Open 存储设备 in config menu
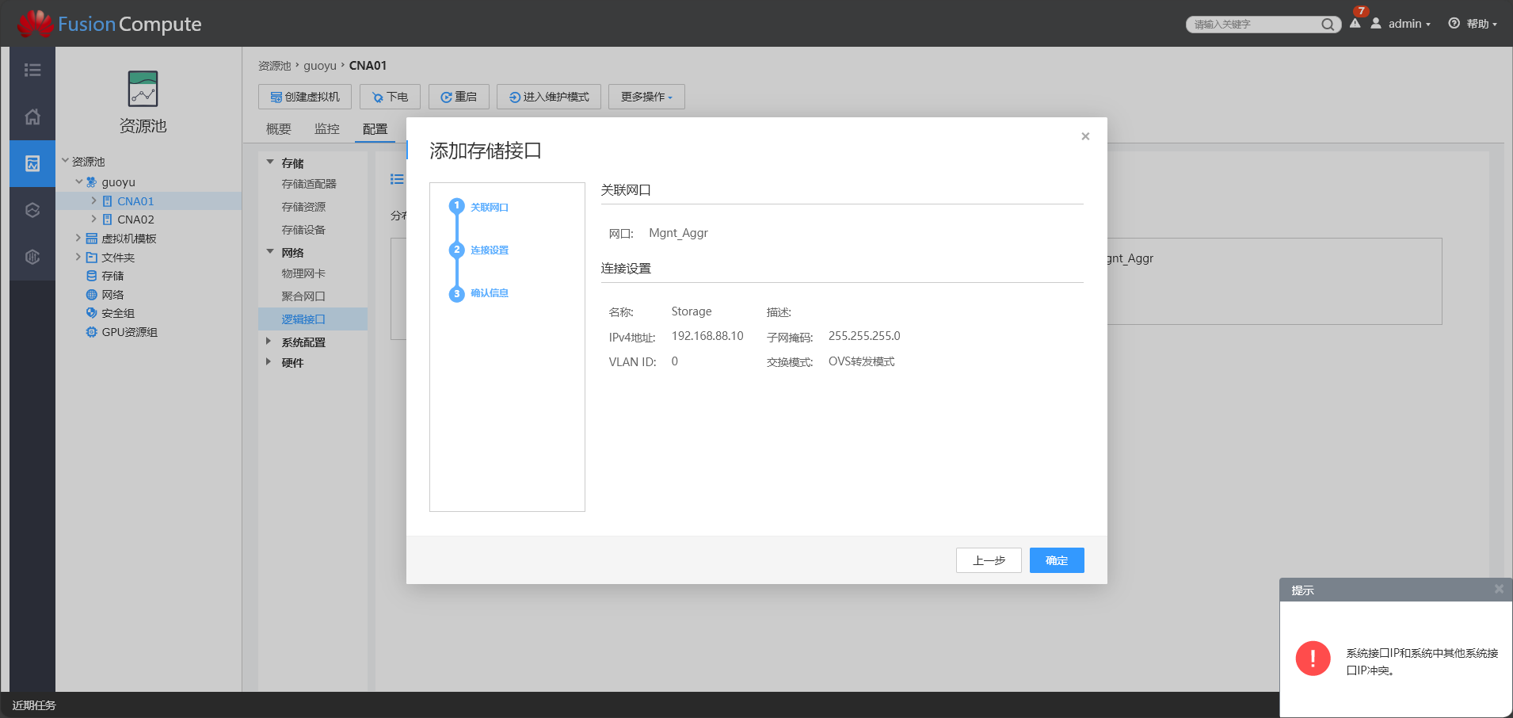This screenshot has height=718, width=1513. pos(303,230)
